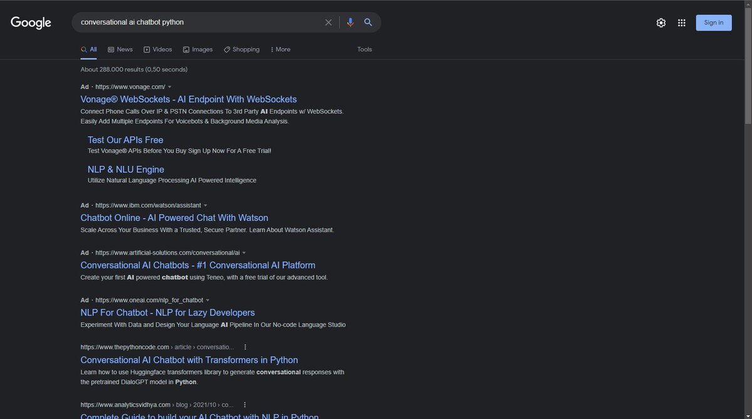Open the Tools filter options

click(365, 49)
